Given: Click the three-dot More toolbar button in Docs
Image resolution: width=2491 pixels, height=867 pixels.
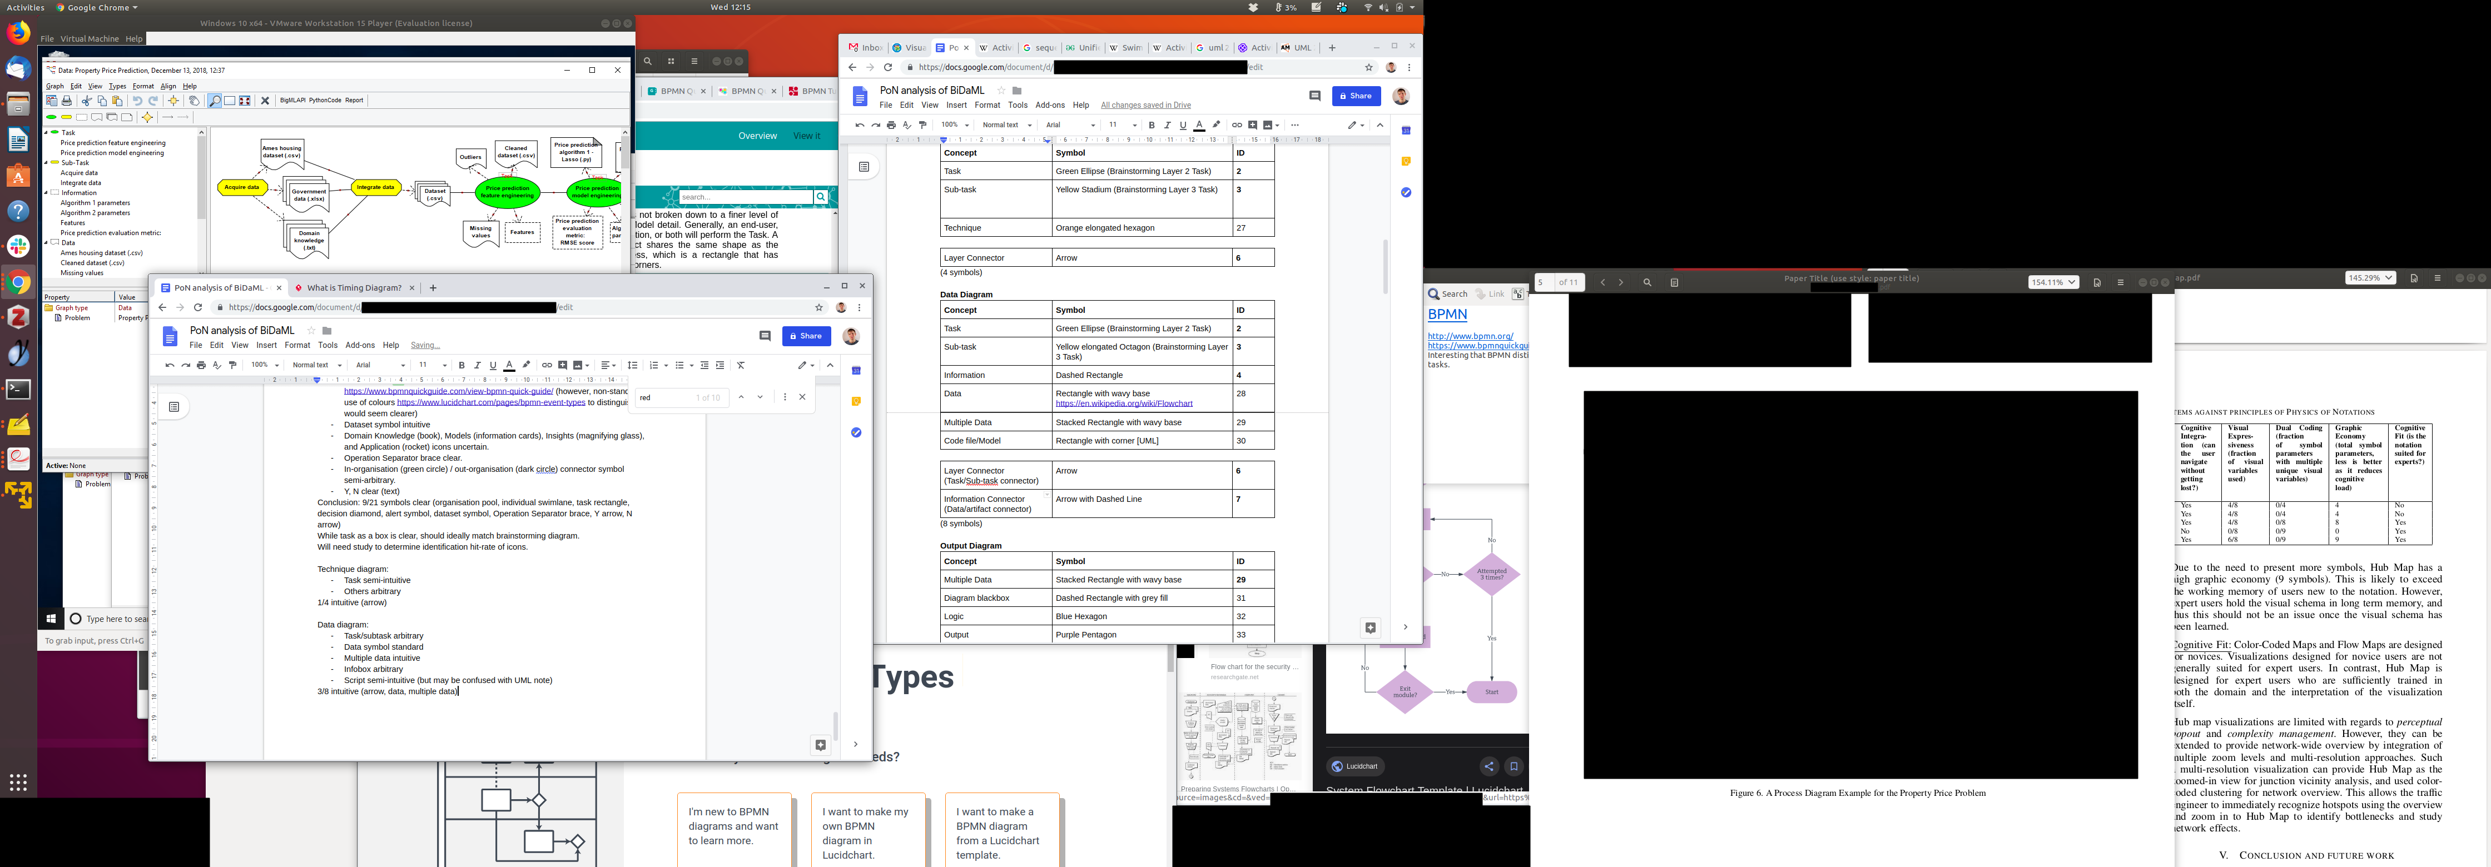Looking at the screenshot, I should pyautogui.click(x=1295, y=124).
